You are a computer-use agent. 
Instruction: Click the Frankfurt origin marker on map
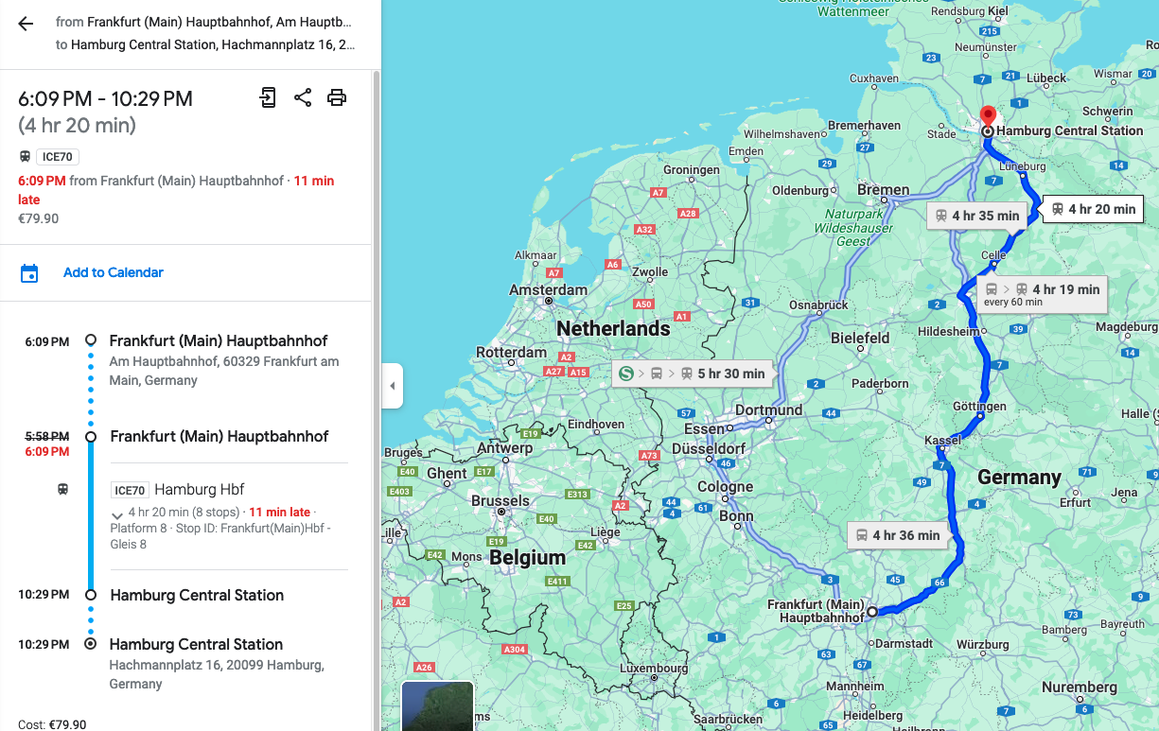click(872, 612)
